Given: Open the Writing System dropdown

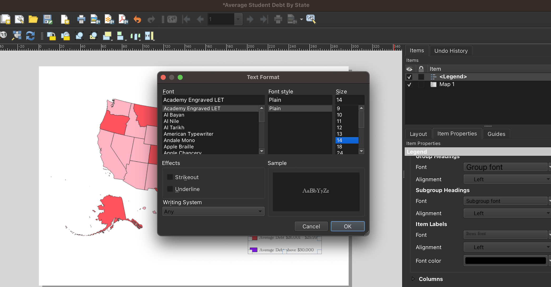Looking at the screenshot, I should (213, 211).
